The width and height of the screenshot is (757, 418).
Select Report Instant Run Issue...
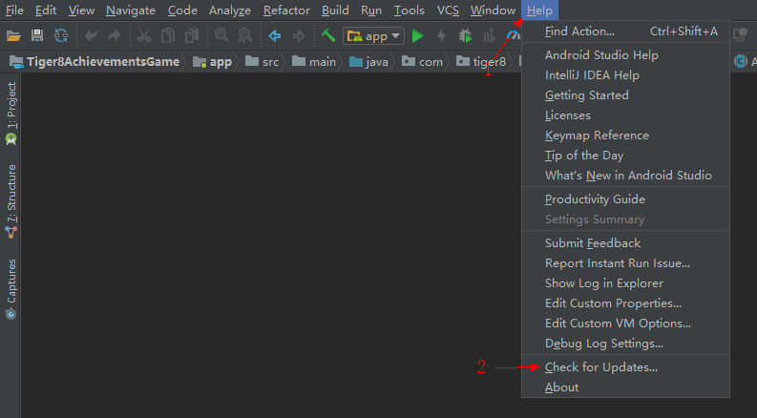625,263
